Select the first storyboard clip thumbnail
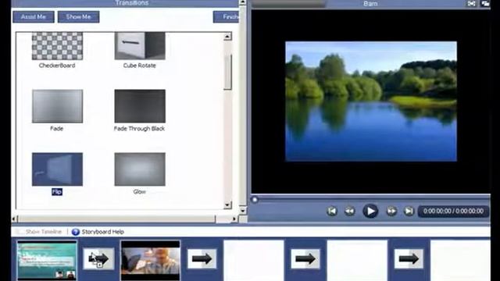Viewport: 500px width, 281px height. pyautogui.click(x=47, y=260)
